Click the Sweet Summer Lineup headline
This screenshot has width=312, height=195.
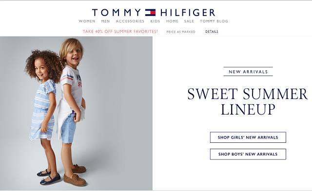point(248,102)
